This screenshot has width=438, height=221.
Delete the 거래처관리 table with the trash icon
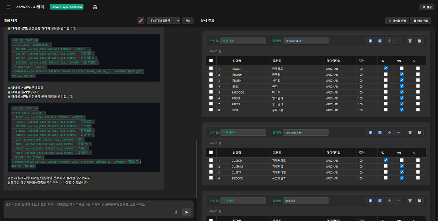pyautogui.click(x=410, y=132)
